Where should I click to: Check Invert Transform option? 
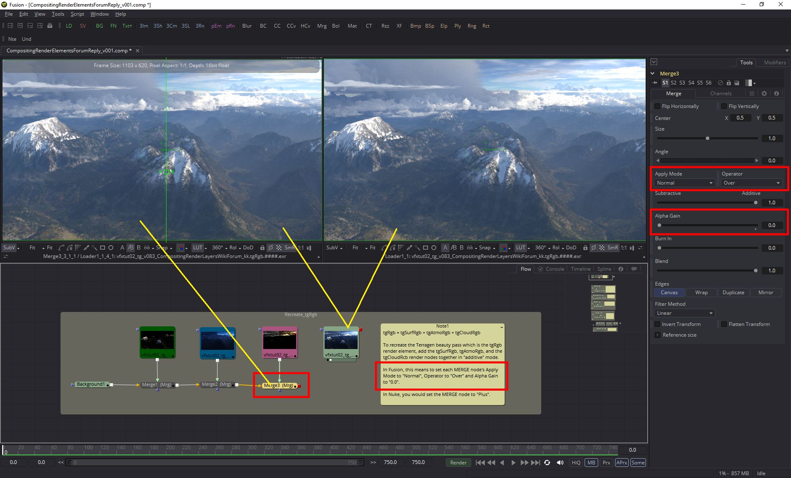(658, 324)
